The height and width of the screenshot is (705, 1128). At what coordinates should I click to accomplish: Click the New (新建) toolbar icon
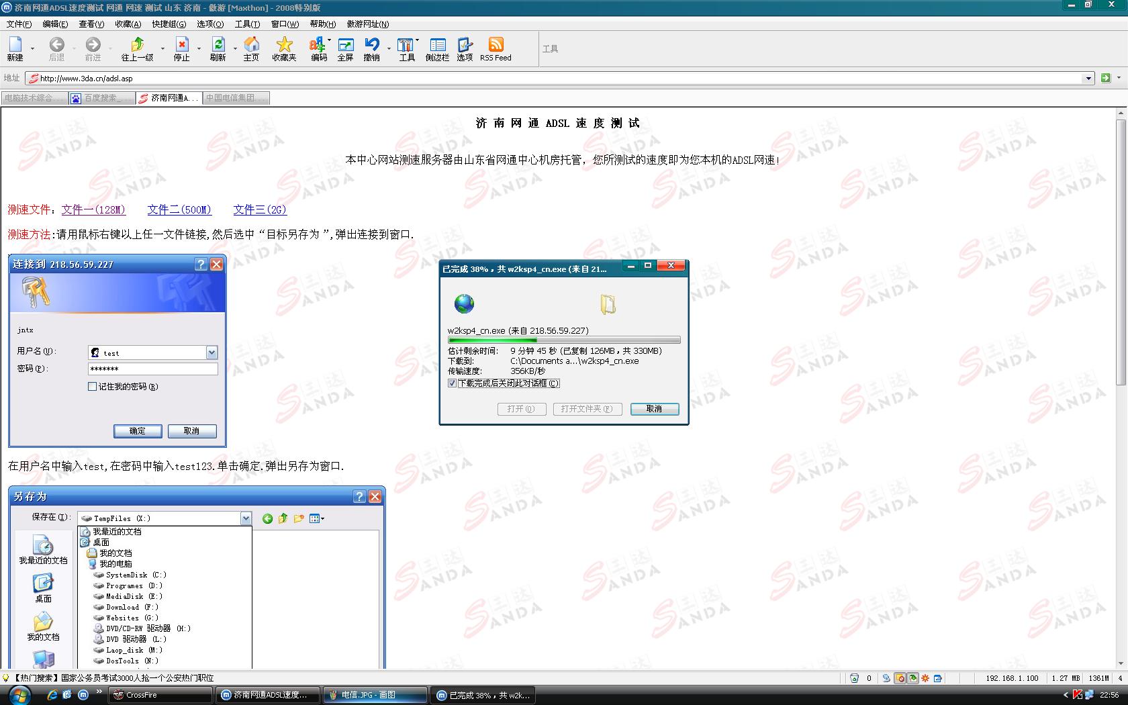pos(15,44)
